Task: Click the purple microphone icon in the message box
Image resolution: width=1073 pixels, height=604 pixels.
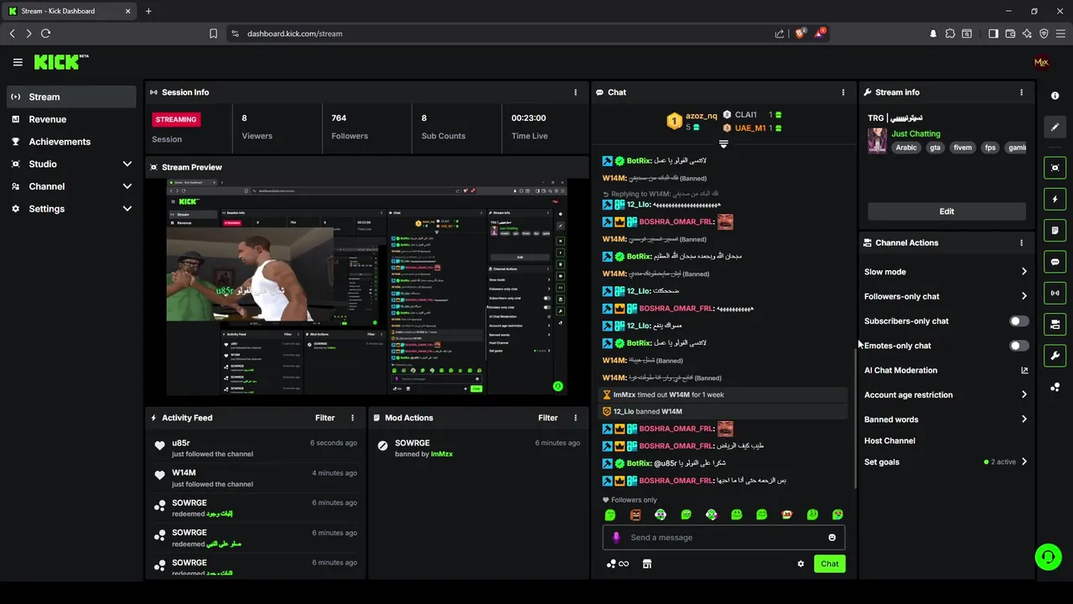Action: pyautogui.click(x=616, y=538)
